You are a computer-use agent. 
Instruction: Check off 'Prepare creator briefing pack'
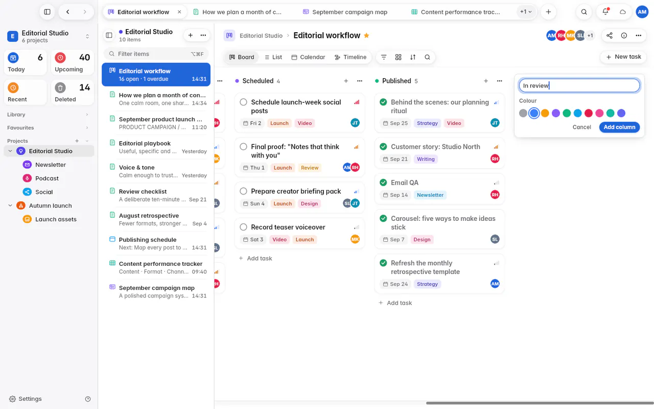243,191
